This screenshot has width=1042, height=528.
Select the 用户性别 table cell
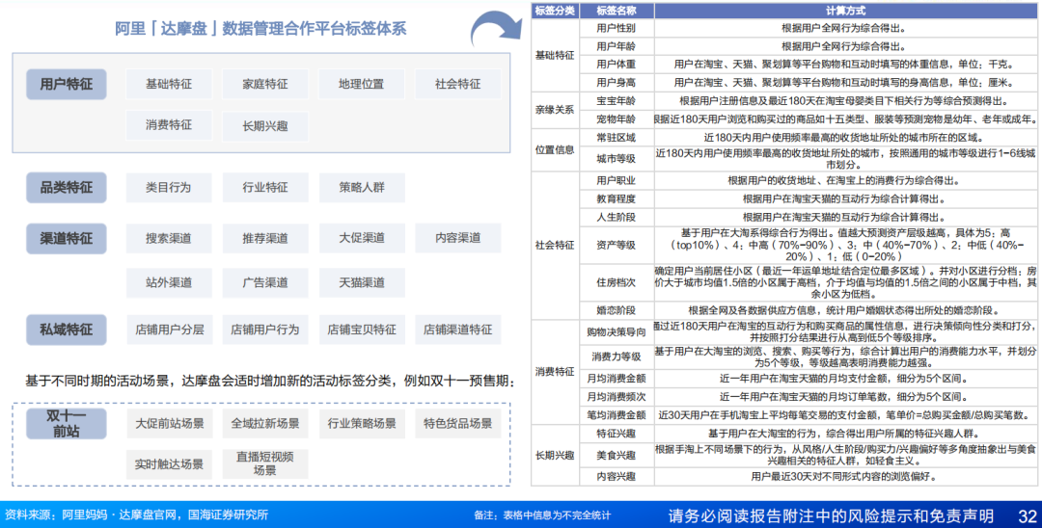(x=616, y=28)
